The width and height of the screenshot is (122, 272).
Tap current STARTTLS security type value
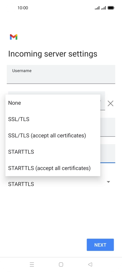coord(21,184)
